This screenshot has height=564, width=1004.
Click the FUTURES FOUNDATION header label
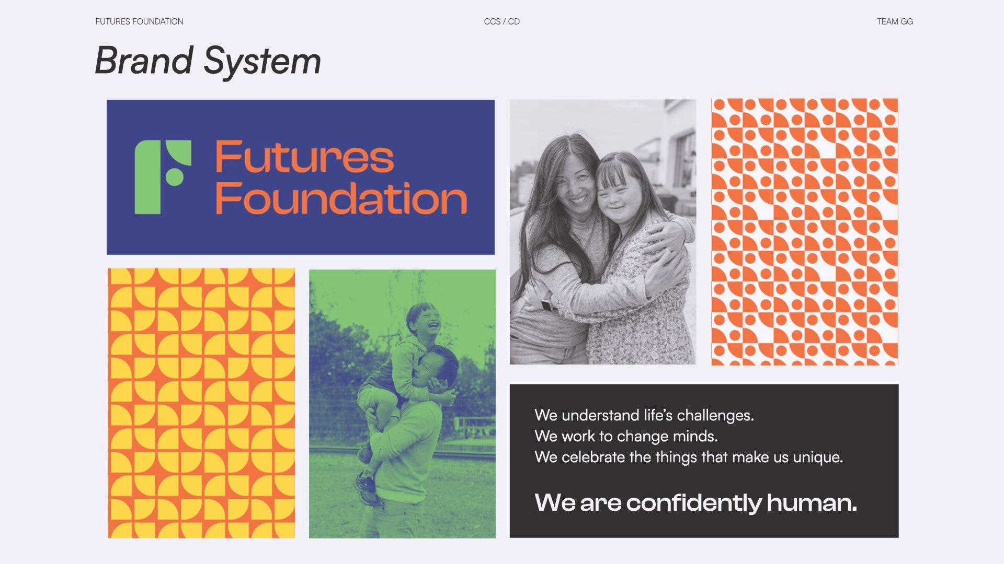(x=139, y=21)
